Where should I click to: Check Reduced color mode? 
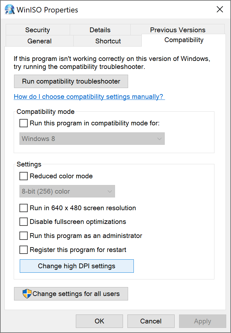23,176
